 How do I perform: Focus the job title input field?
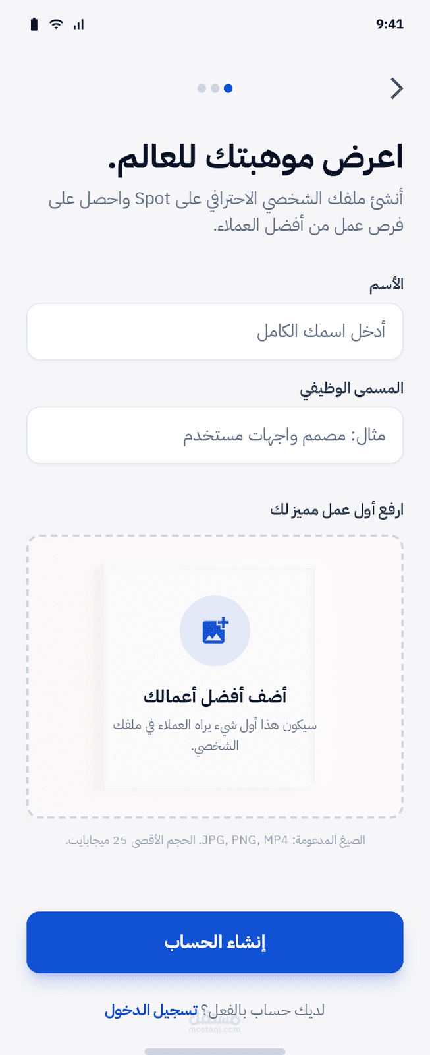[215, 435]
